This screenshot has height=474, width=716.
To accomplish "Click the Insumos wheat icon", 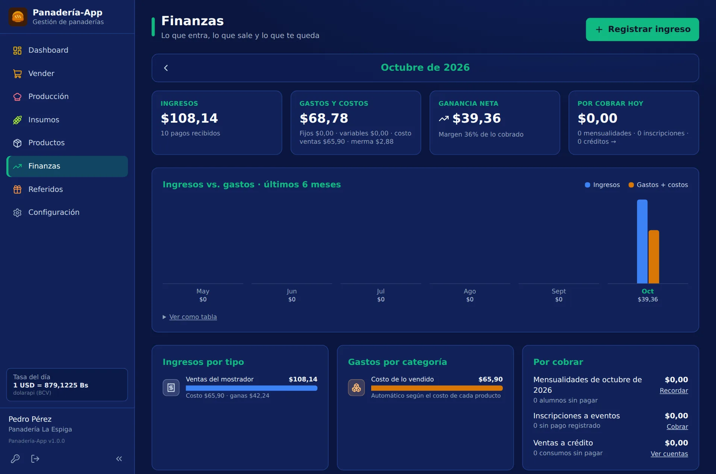I will pyautogui.click(x=17, y=120).
